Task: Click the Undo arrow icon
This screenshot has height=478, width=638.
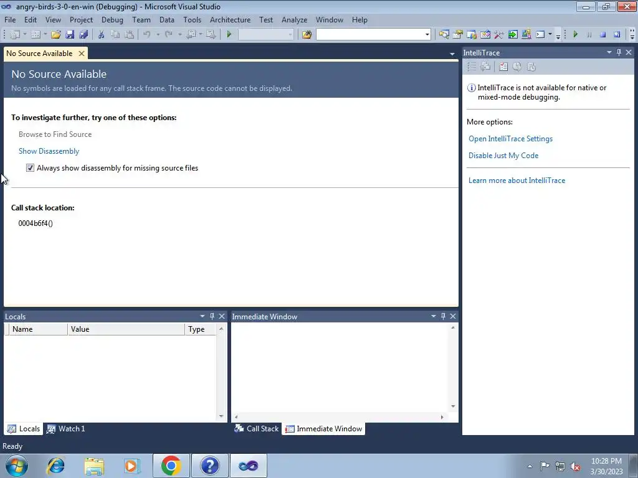Action: (147, 35)
